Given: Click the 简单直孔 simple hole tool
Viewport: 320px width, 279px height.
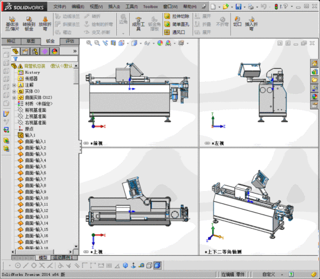Looking at the screenshot, I should click(x=177, y=24).
